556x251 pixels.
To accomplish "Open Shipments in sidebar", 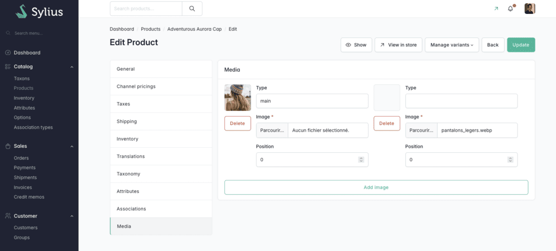I will 25,177.
